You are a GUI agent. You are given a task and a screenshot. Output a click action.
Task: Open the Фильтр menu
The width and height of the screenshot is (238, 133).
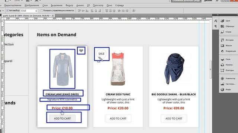point(69,5)
